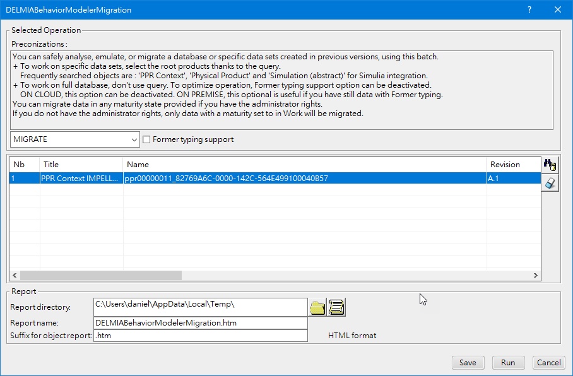Screen dimensions: 573x376
Task: Click the Save button
Action: coord(468,363)
